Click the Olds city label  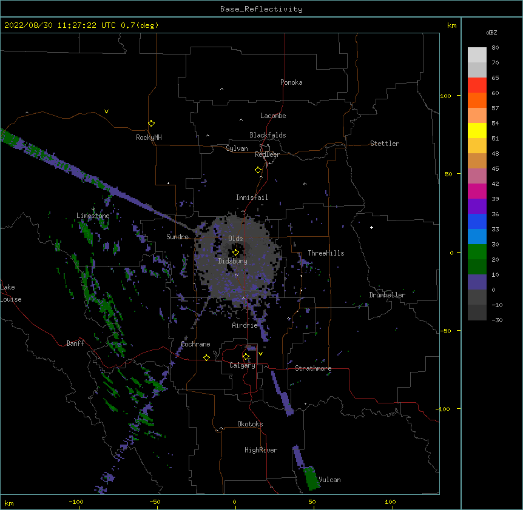click(x=235, y=239)
